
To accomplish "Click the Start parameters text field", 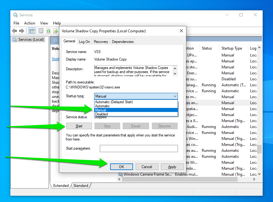I will (x=138, y=148).
